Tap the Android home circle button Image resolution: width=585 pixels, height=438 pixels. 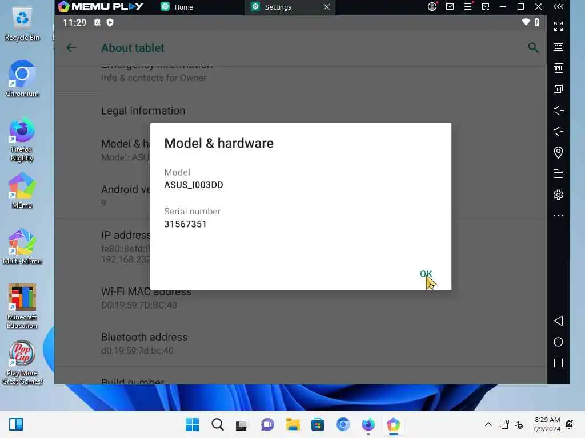(558, 342)
